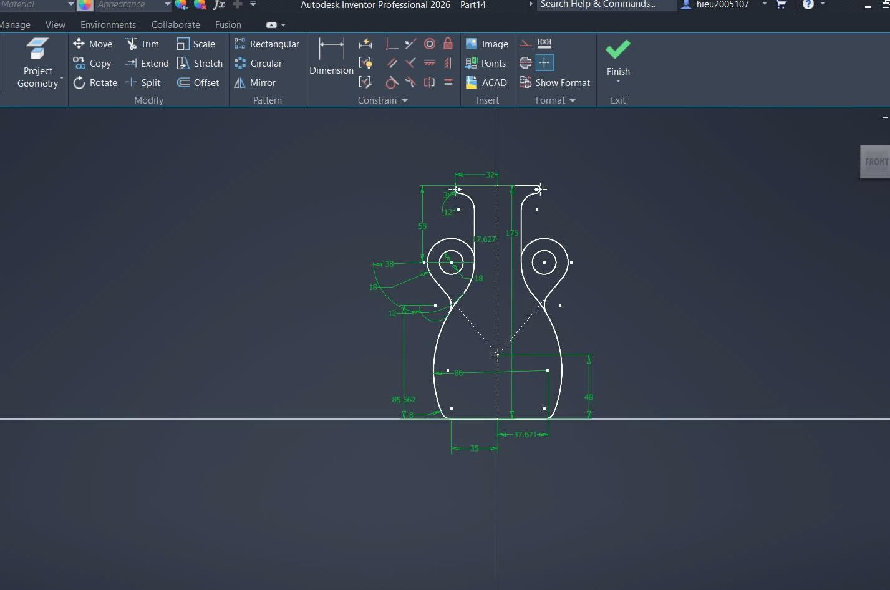Open the appearance color wheel picker
The width and height of the screenshot is (890, 590).
[85, 5]
